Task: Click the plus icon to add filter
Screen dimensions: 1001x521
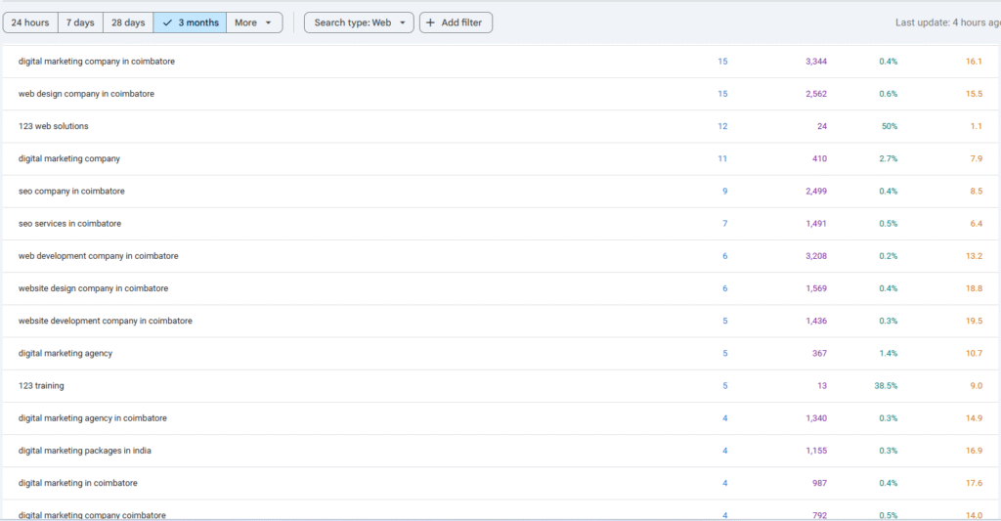Action: (x=431, y=22)
